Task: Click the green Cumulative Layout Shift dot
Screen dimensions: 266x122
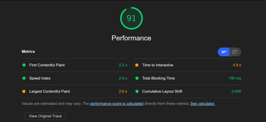Action: pos(137,91)
